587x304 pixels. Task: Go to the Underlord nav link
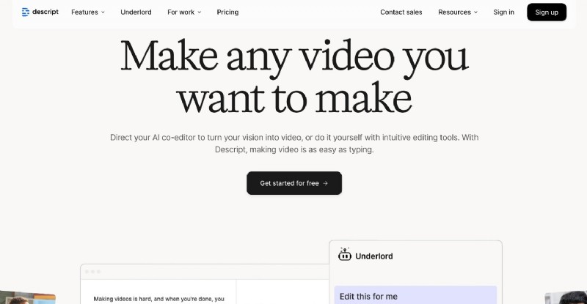tap(136, 12)
